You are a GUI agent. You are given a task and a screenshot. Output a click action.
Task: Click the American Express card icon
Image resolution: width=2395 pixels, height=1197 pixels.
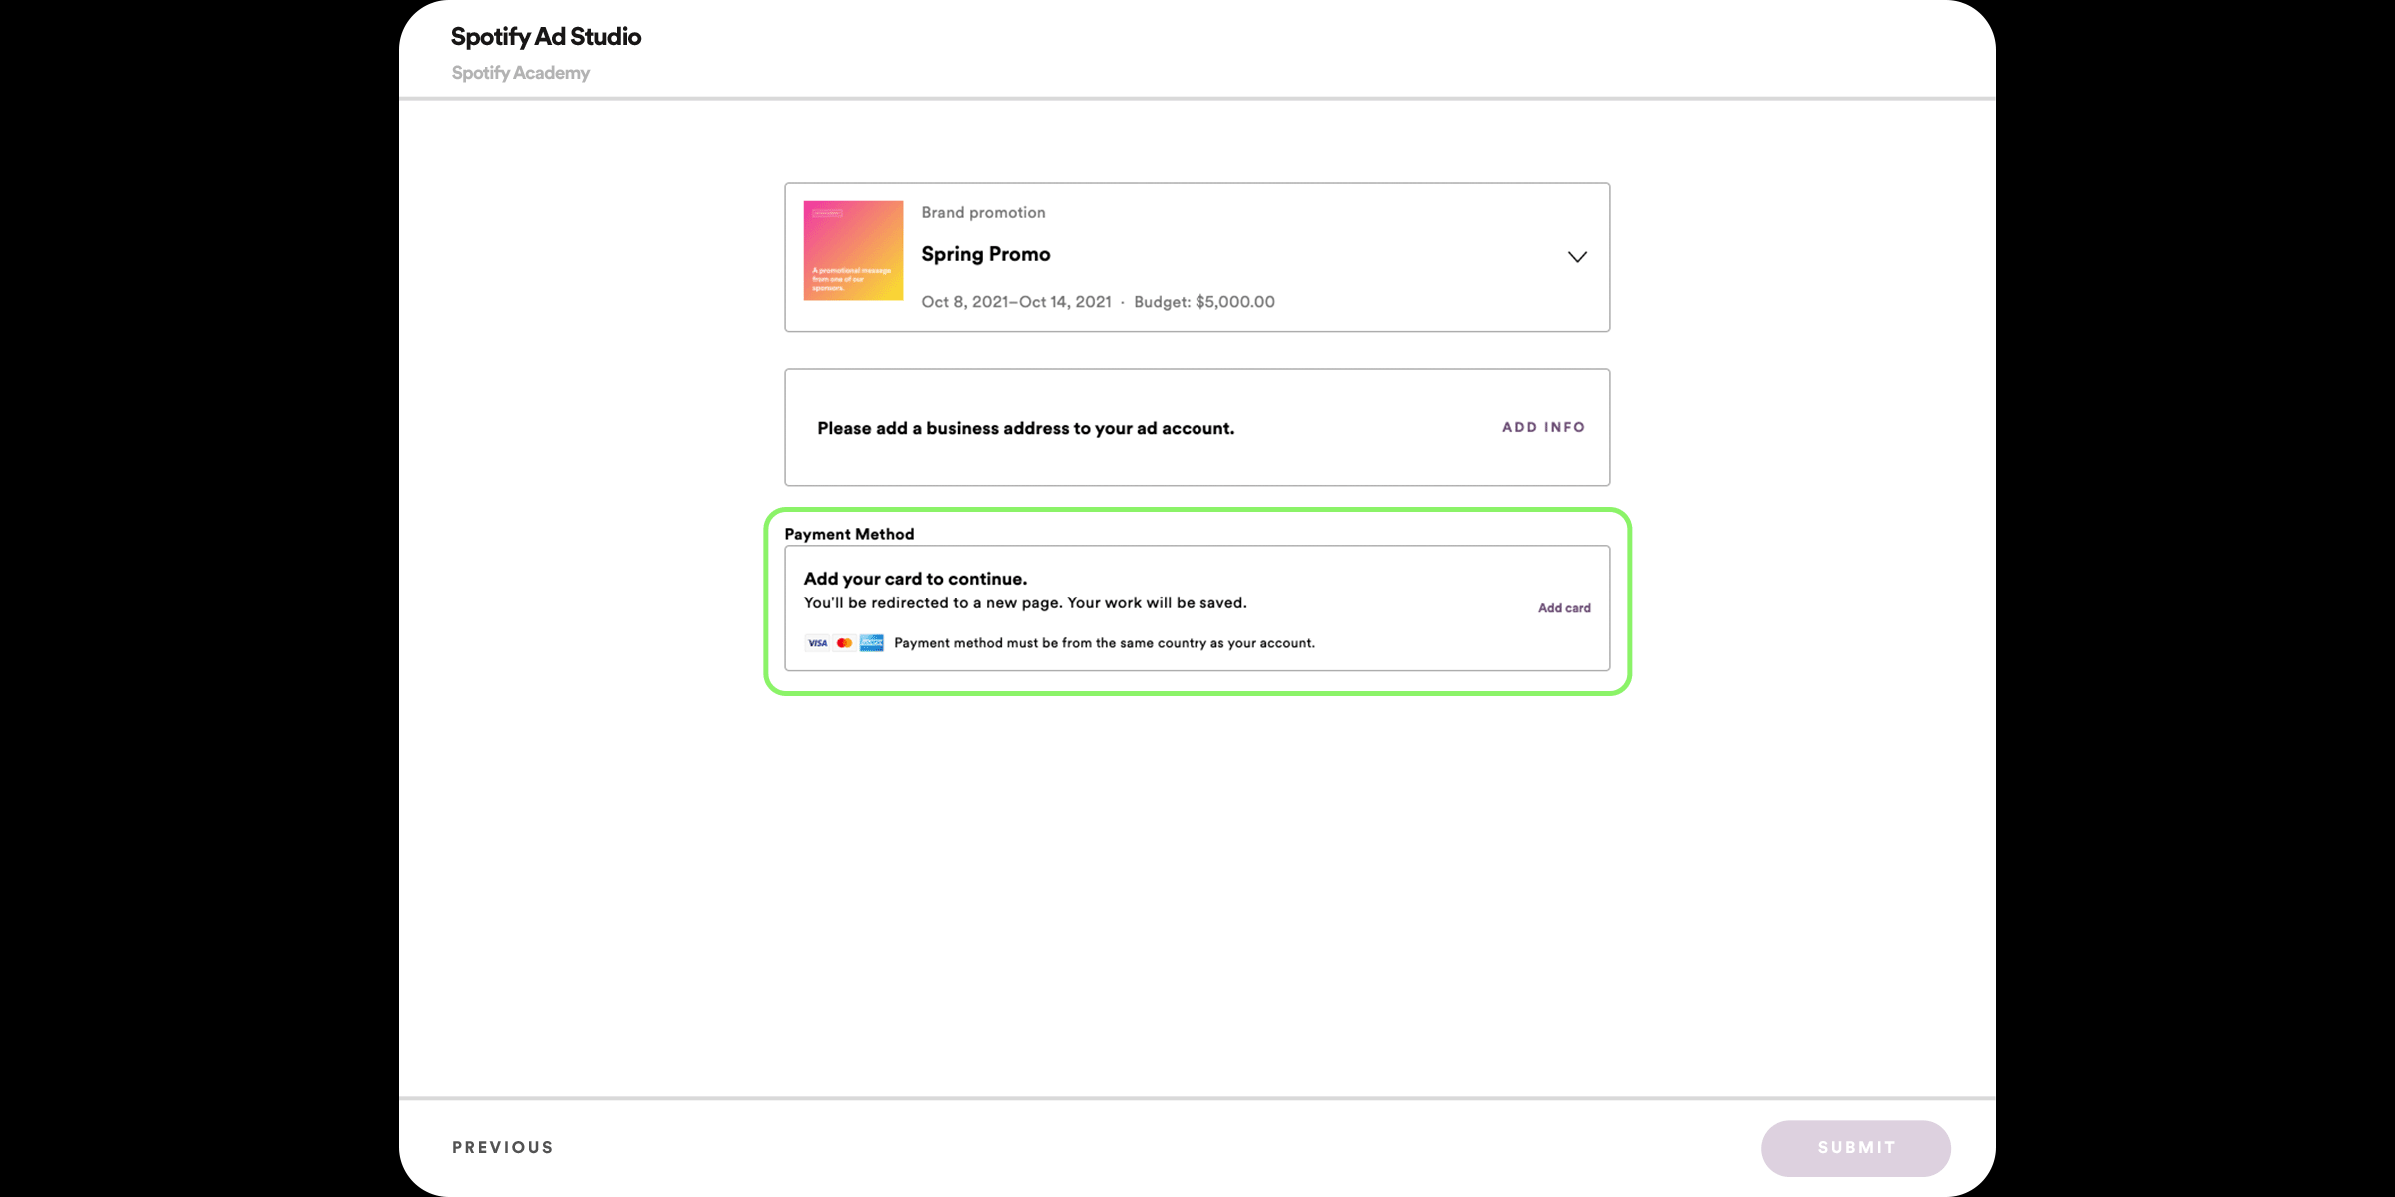point(872,643)
